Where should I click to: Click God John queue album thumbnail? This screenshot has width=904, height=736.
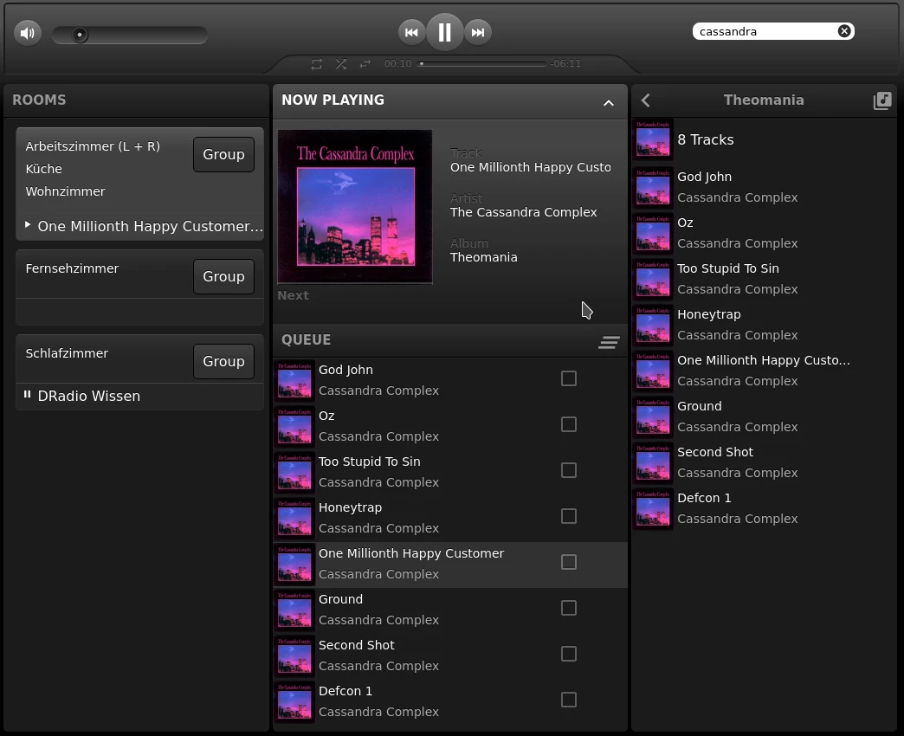click(x=294, y=381)
